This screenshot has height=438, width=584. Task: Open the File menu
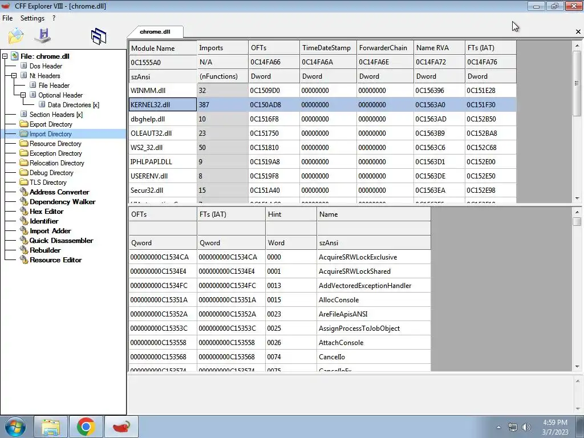point(7,18)
